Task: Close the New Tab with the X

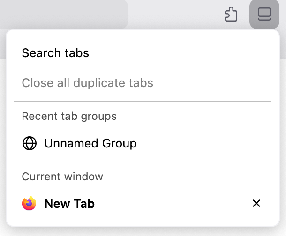Action: [x=256, y=203]
